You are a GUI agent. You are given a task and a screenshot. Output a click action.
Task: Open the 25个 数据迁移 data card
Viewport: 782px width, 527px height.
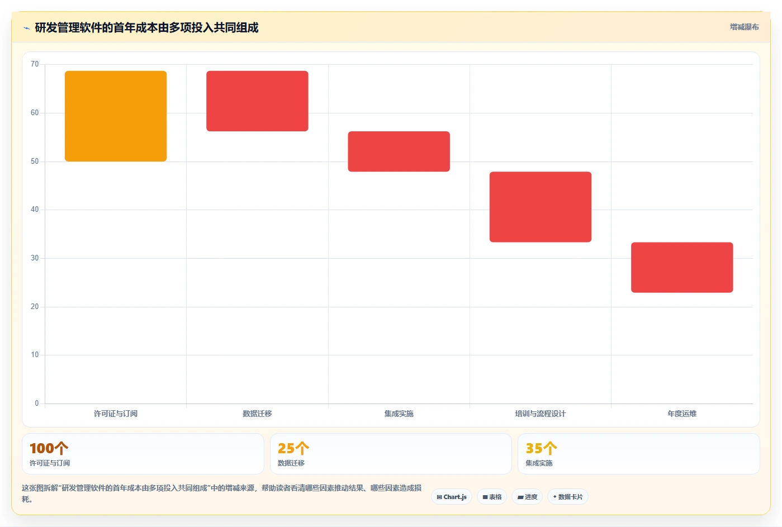[391, 454]
